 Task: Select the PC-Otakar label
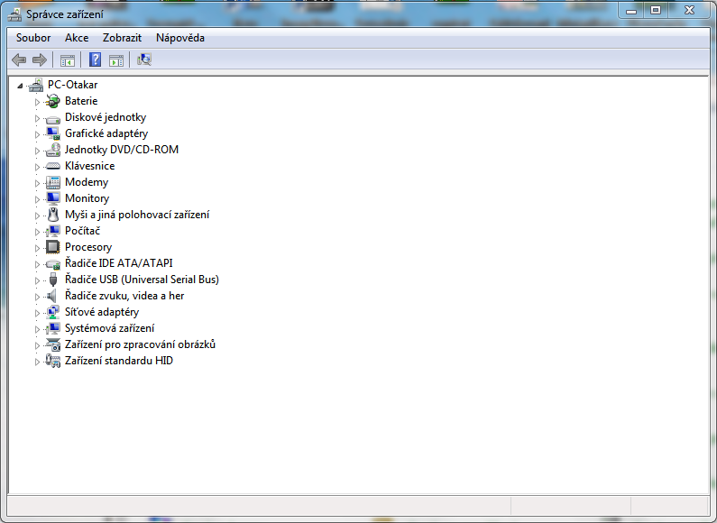(x=73, y=85)
